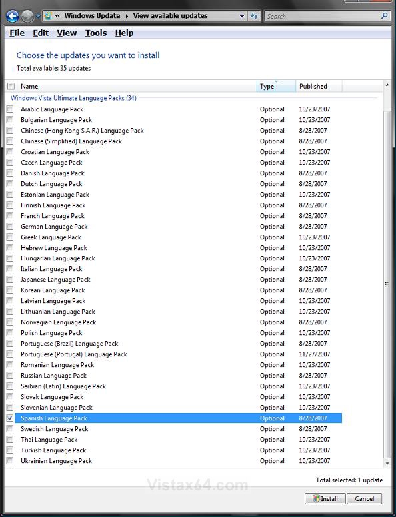Check the Russian Language Pack checkbox
The image size is (396, 517).
pos(10,375)
